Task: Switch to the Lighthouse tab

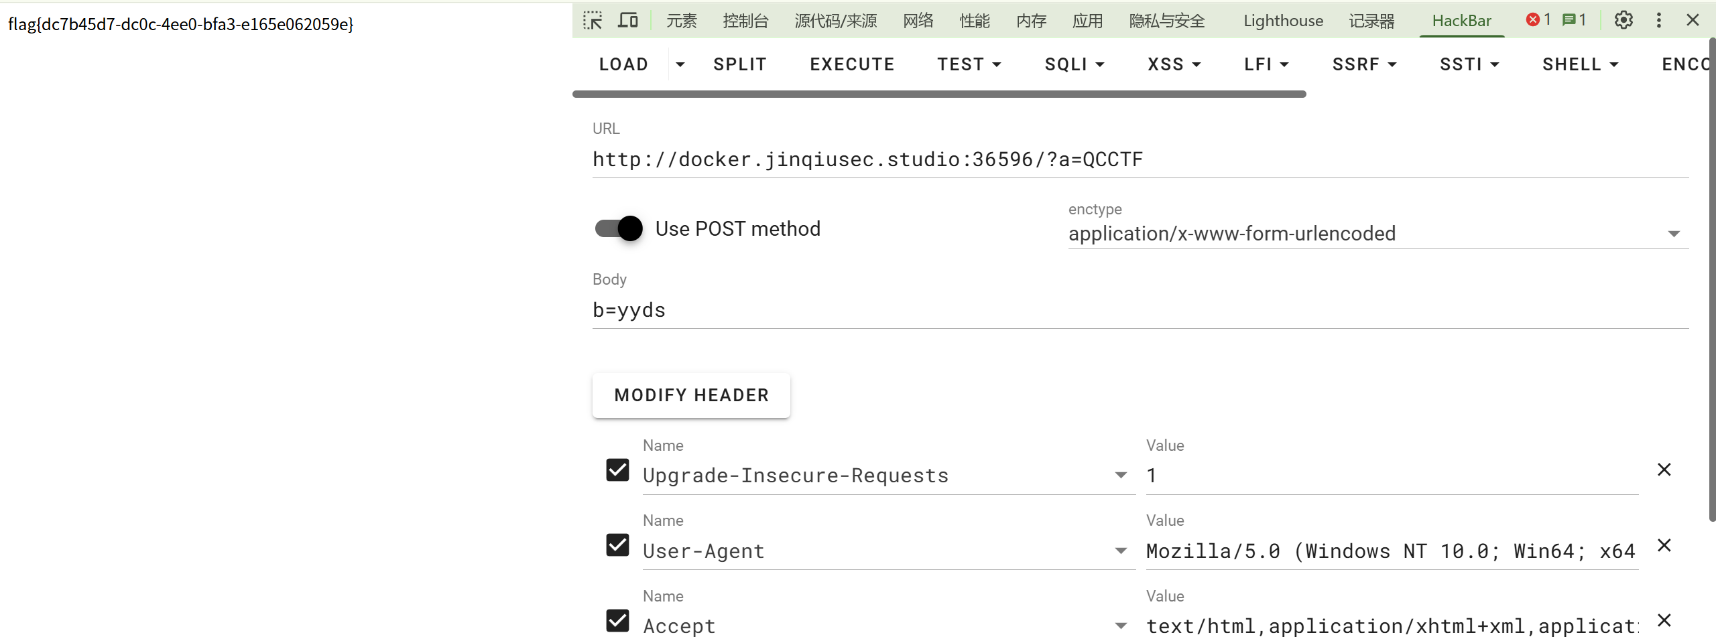Action: tap(1283, 21)
